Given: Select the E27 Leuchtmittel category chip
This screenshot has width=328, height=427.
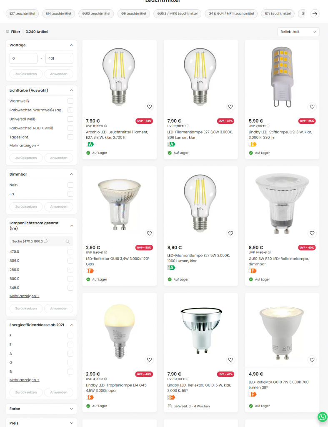Looking at the screenshot, I should coord(23,13).
